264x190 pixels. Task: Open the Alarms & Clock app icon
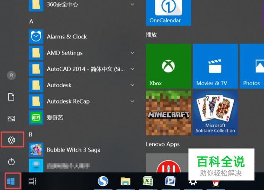point(36,37)
